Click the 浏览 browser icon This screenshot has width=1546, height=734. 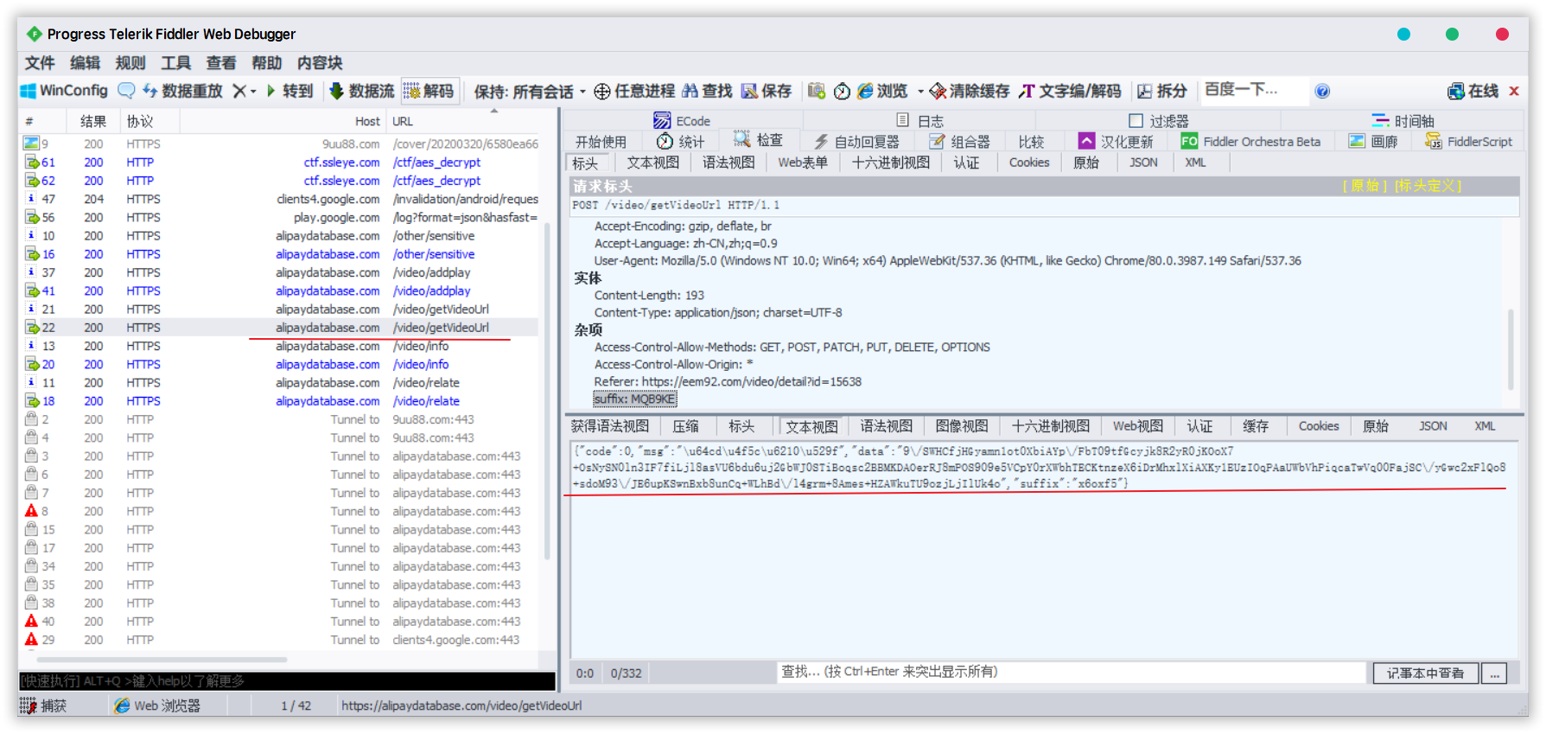[x=882, y=91]
